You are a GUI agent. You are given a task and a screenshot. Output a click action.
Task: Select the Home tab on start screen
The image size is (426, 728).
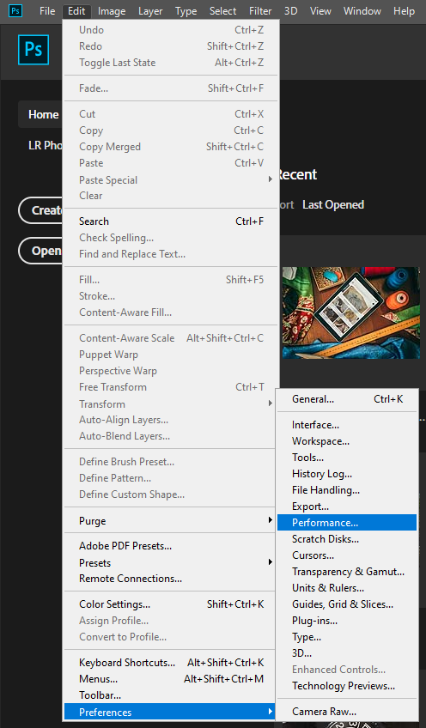(x=40, y=114)
